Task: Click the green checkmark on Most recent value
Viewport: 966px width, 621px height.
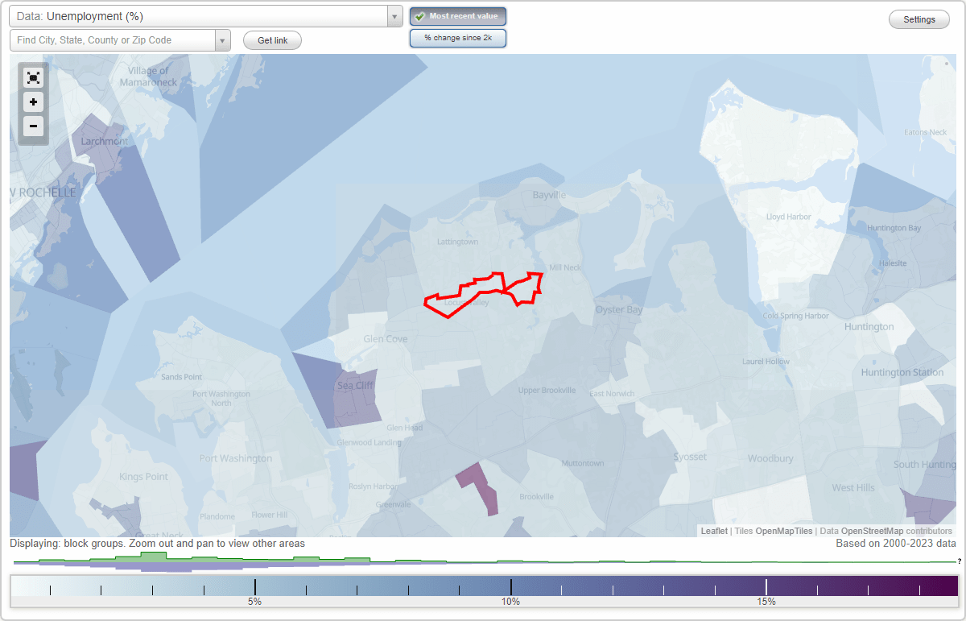Action: pyautogui.click(x=420, y=16)
